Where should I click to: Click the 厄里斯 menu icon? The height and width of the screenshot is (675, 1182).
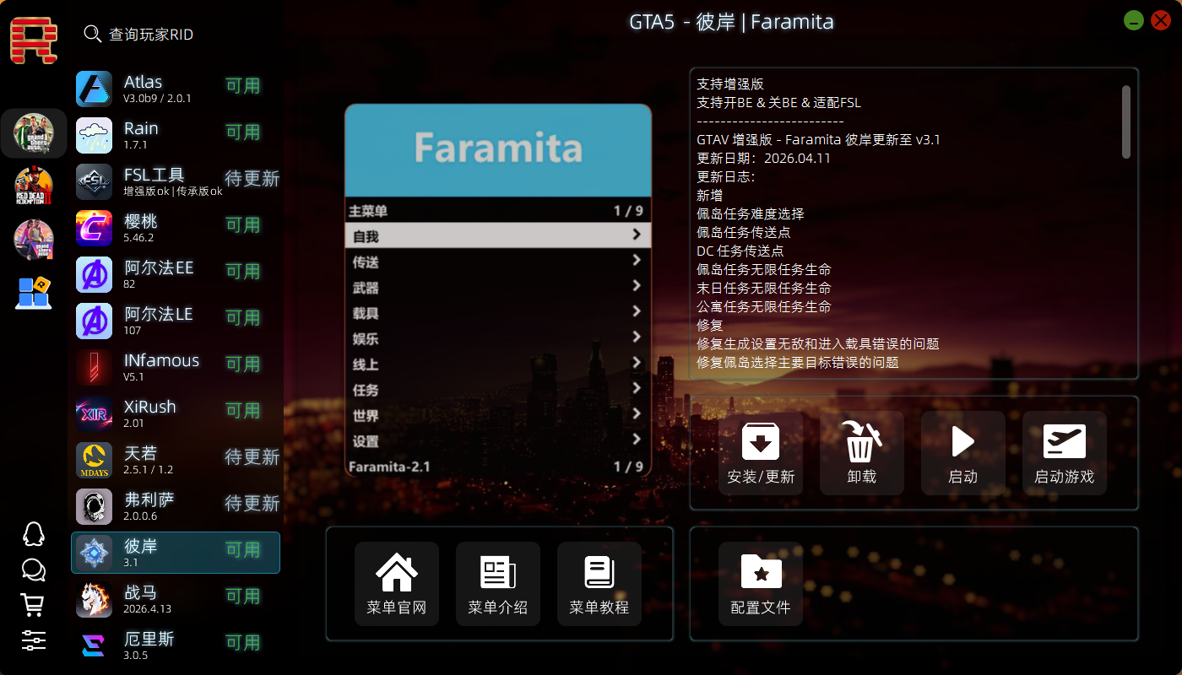[94, 645]
